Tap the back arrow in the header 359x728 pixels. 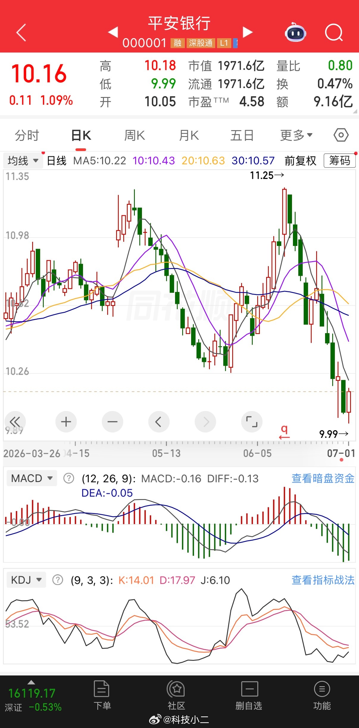point(21,32)
